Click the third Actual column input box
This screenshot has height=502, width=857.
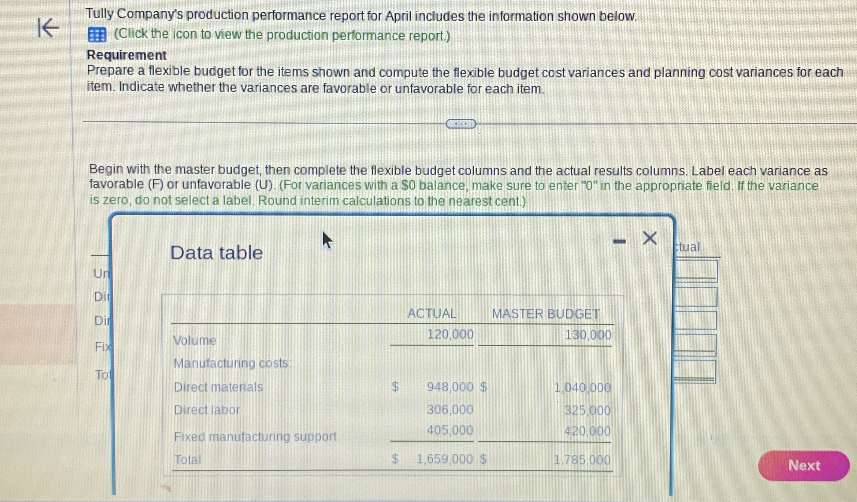(x=696, y=320)
